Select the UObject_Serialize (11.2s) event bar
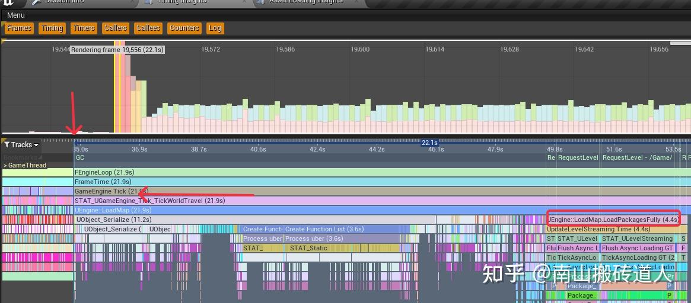 click(x=254, y=220)
